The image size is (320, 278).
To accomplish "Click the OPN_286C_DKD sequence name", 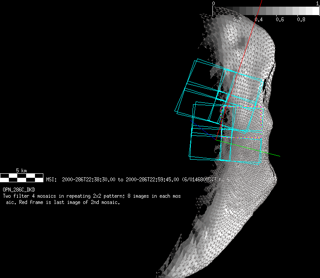I will pos(19,190).
